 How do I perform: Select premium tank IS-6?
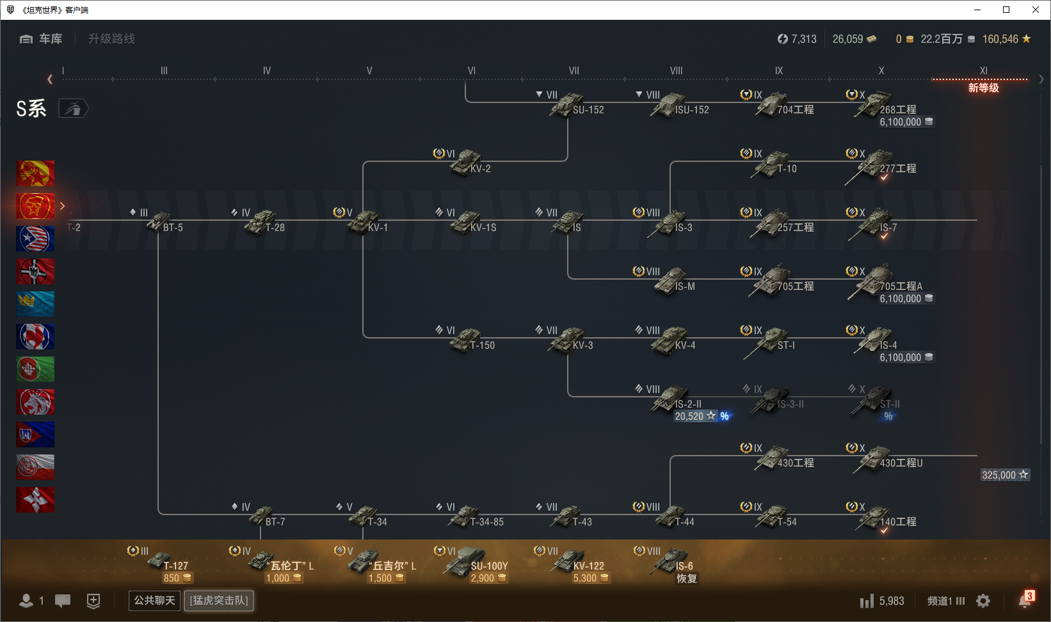[x=670, y=562]
